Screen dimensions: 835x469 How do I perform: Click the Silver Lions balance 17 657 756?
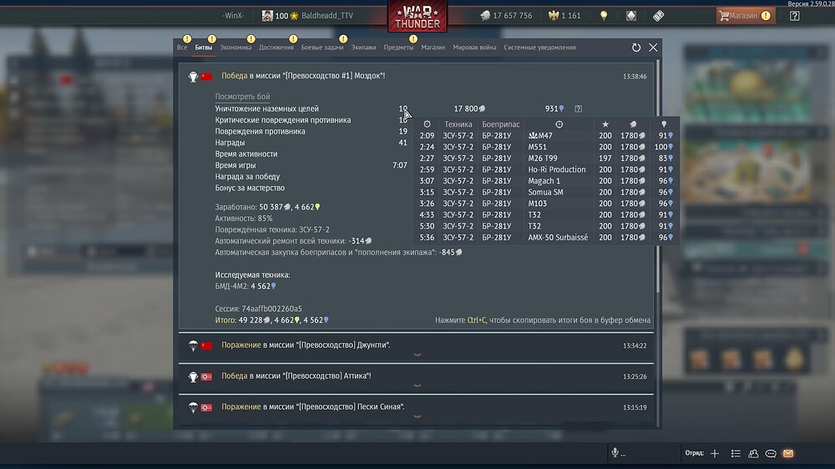(506, 15)
